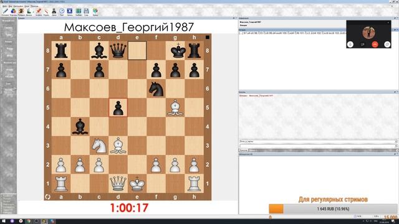Select the highlighted black pawn on d5
Image resolution: width=399 pixels, height=224 pixels.
click(118, 108)
